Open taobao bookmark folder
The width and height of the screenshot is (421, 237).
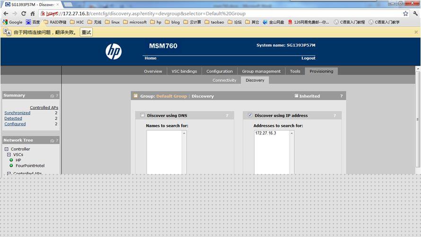214,22
